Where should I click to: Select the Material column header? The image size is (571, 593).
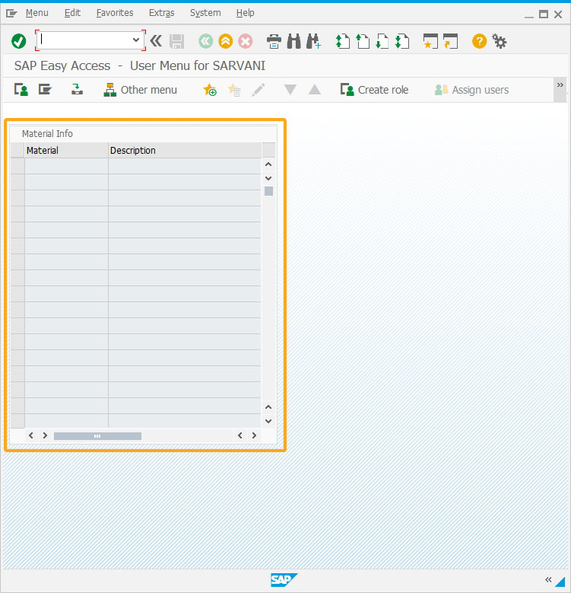coord(66,150)
